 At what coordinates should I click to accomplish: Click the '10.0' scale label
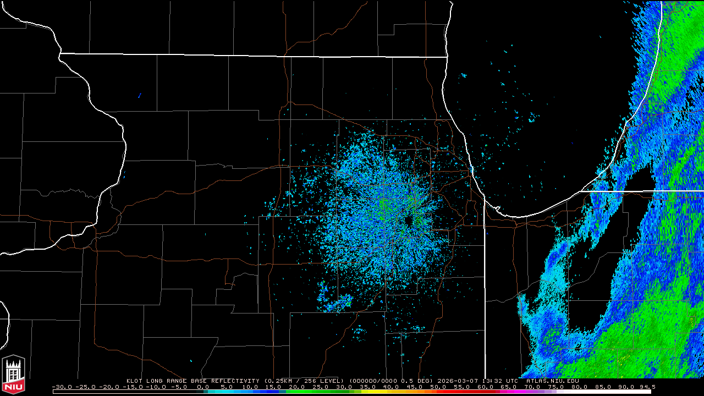(250, 387)
